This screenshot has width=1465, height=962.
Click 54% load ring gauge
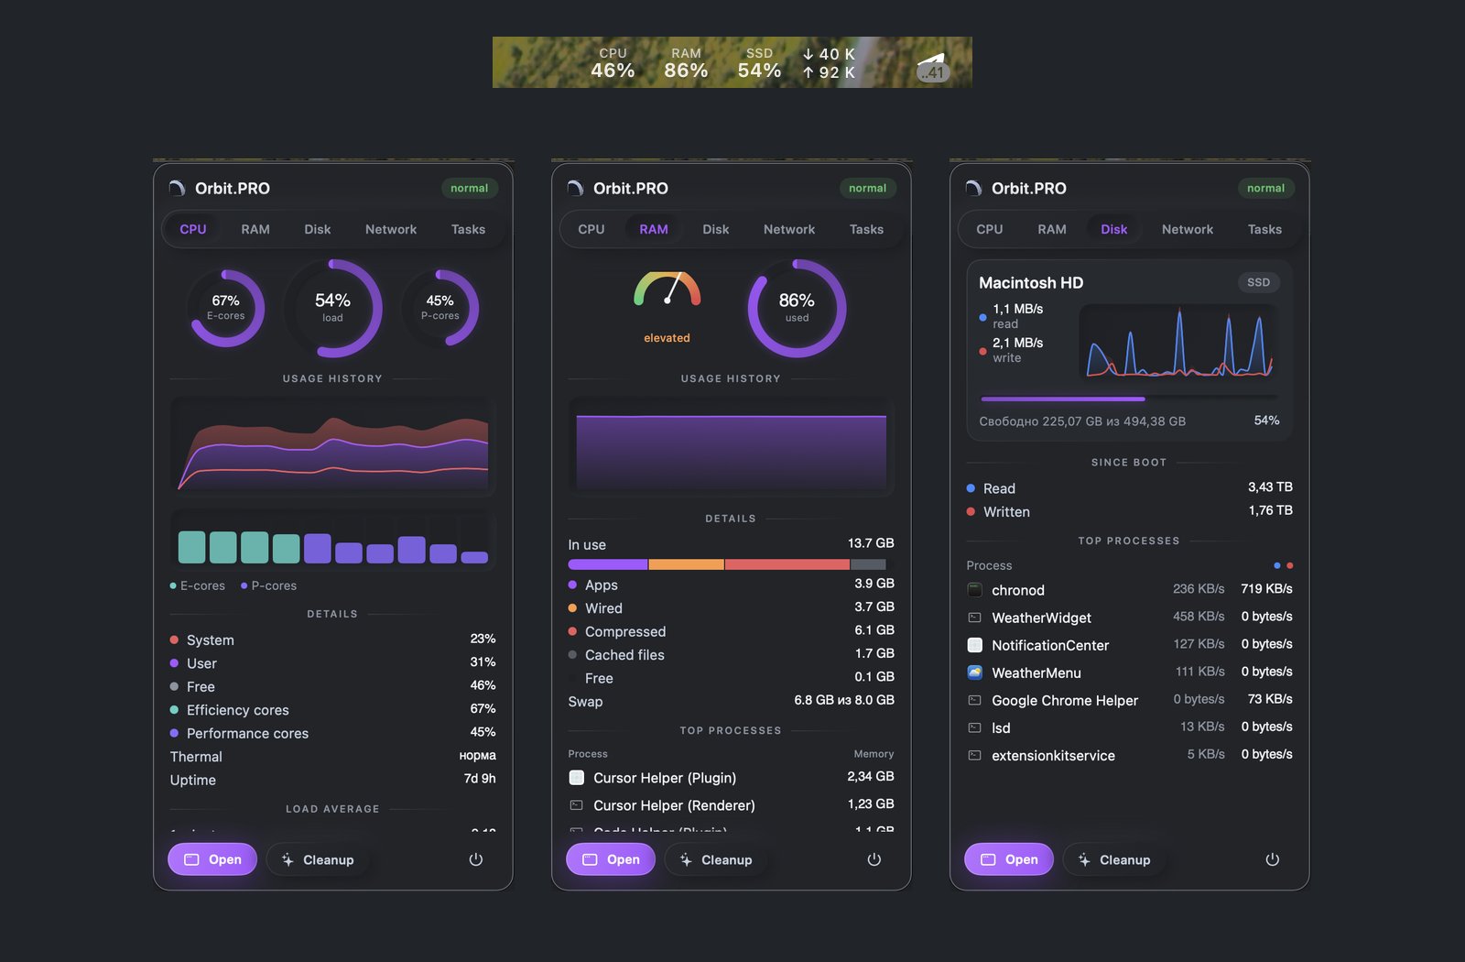332,308
